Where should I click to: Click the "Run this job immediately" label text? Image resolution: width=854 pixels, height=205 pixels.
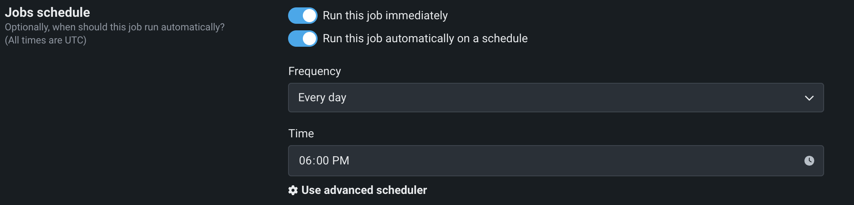click(x=385, y=16)
